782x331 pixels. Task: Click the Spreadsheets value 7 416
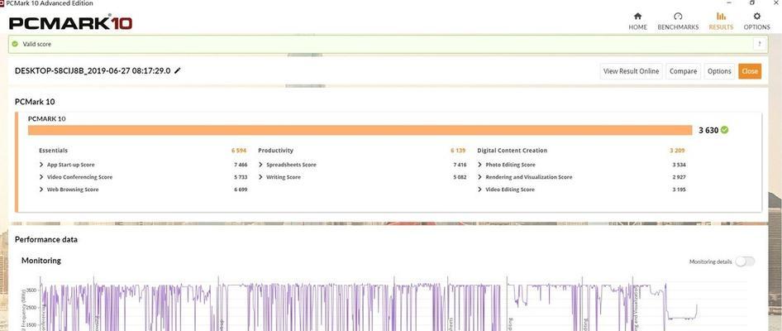(x=460, y=165)
